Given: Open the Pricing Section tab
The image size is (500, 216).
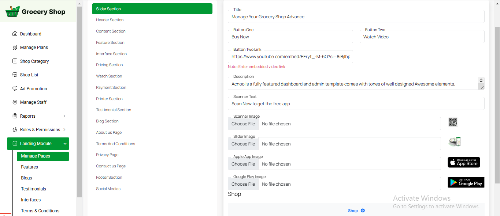Looking at the screenshot, I should click(x=109, y=65).
